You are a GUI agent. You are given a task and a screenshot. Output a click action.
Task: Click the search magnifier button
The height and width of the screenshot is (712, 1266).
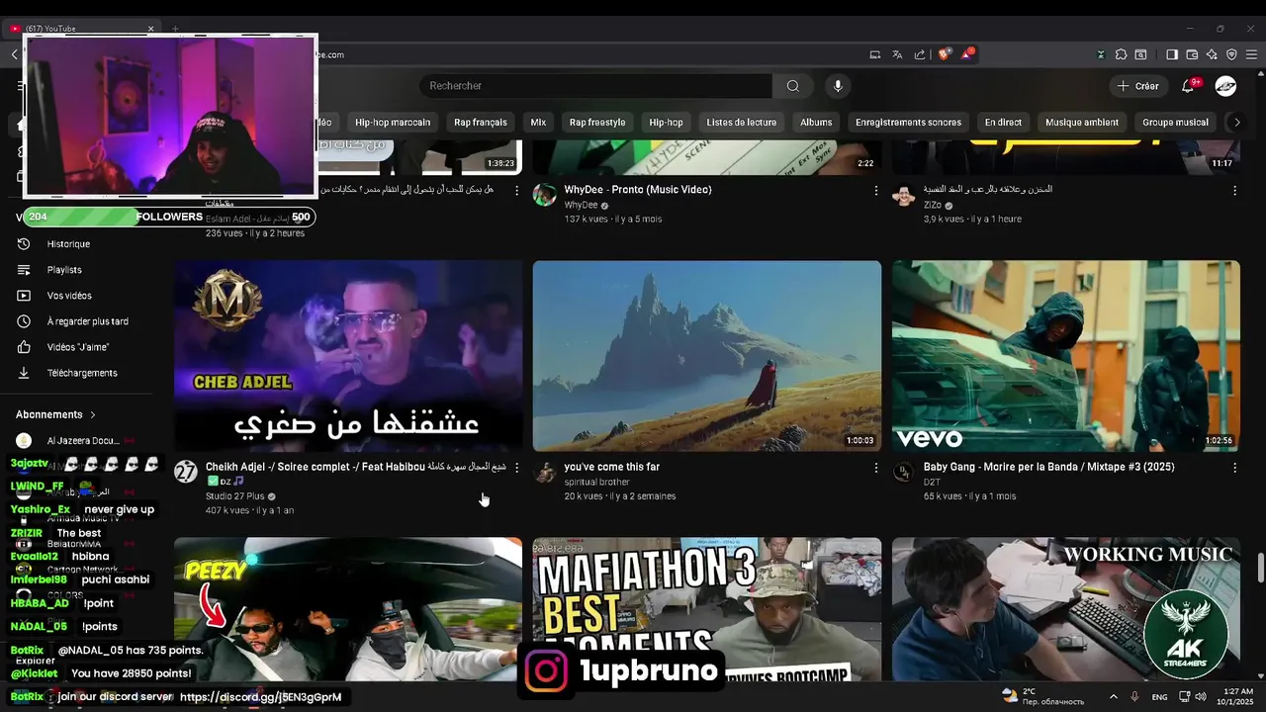coord(793,86)
